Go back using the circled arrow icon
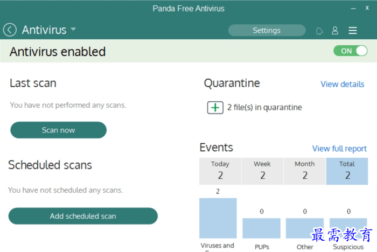The height and width of the screenshot is (252, 377). pyautogui.click(x=10, y=30)
